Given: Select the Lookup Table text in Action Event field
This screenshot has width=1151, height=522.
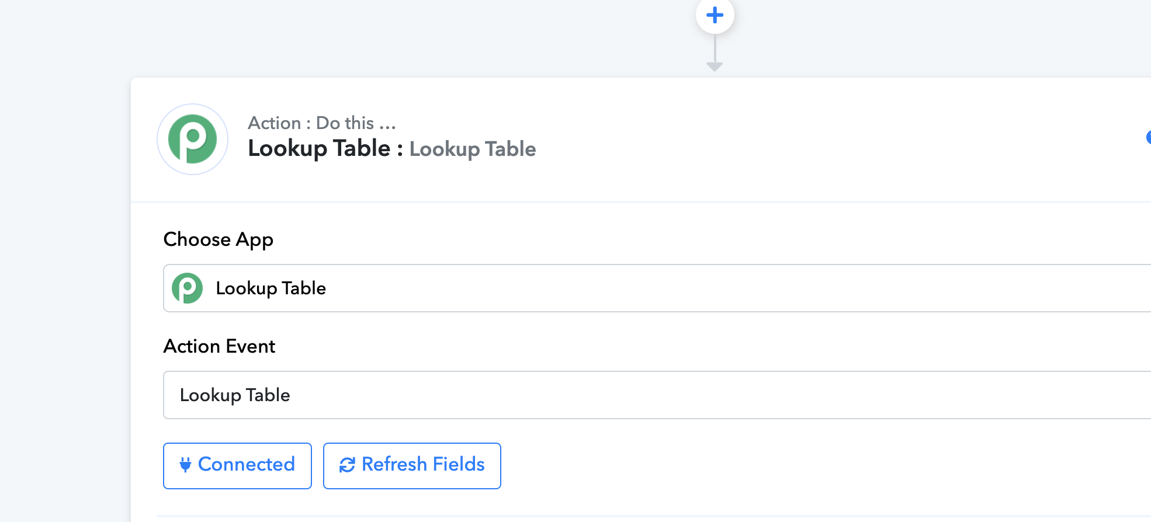Looking at the screenshot, I should [235, 395].
